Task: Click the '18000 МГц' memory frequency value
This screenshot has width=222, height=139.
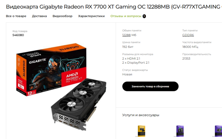Action: point(190,47)
